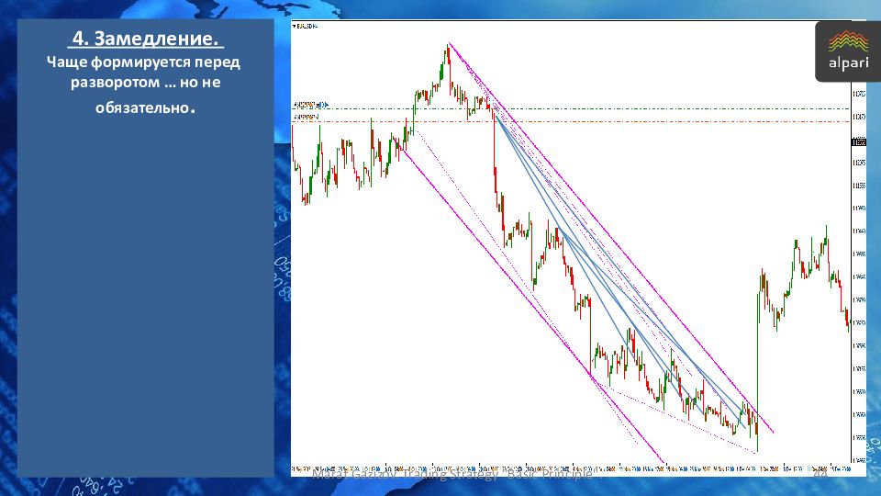881x496 pixels.
Task: Open the EURUSD chart symbol dropdown arrow
Action: click(x=294, y=27)
